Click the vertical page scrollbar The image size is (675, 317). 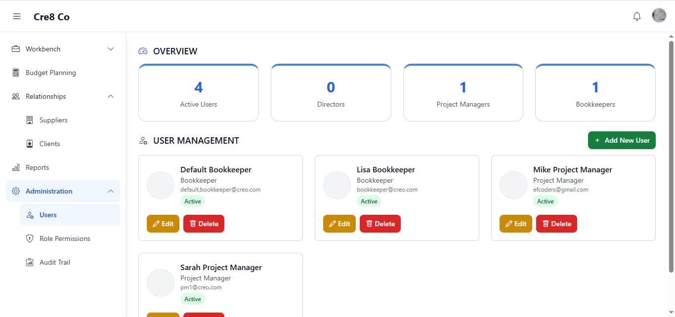click(671, 157)
